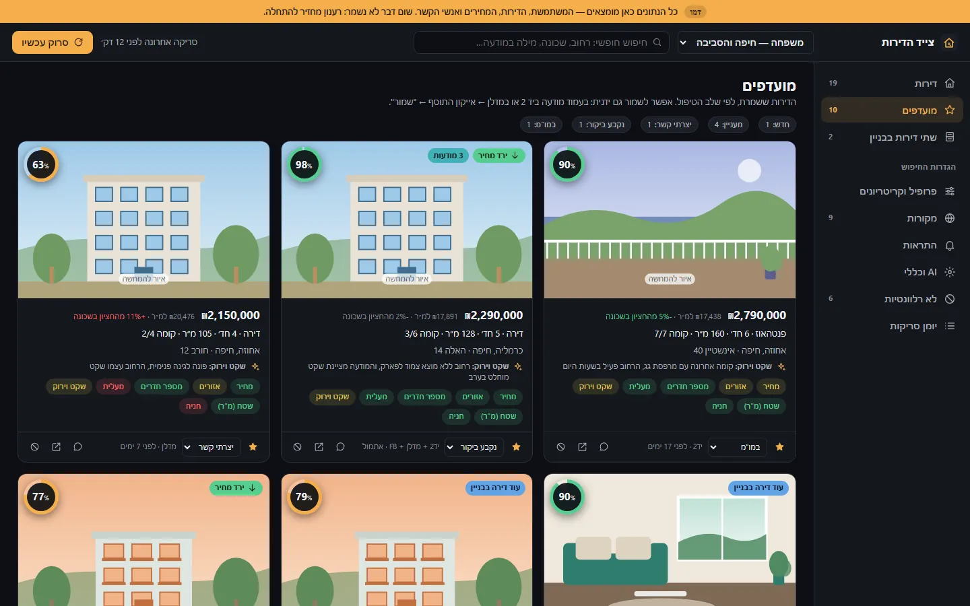The height and width of the screenshot is (606, 970).
Task: Open comment icon on ₪2,790,000 listing
Action: tap(604, 447)
